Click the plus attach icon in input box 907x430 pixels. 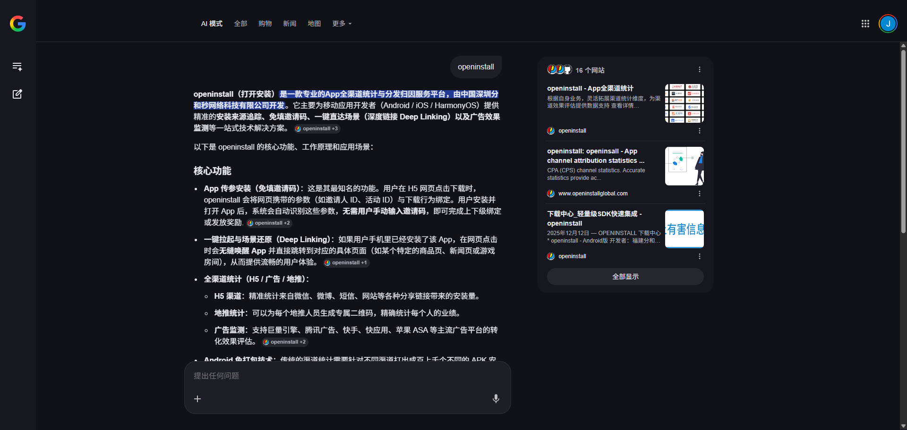click(x=197, y=399)
